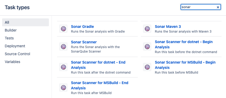Clear the search field with the X

coord(218,7)
